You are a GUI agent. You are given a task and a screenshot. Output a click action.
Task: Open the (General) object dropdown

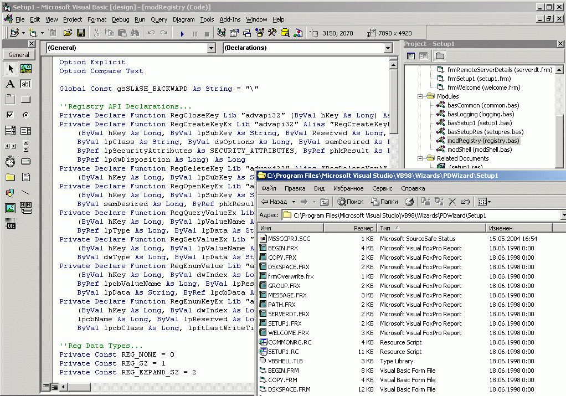[x=210, y=48]
